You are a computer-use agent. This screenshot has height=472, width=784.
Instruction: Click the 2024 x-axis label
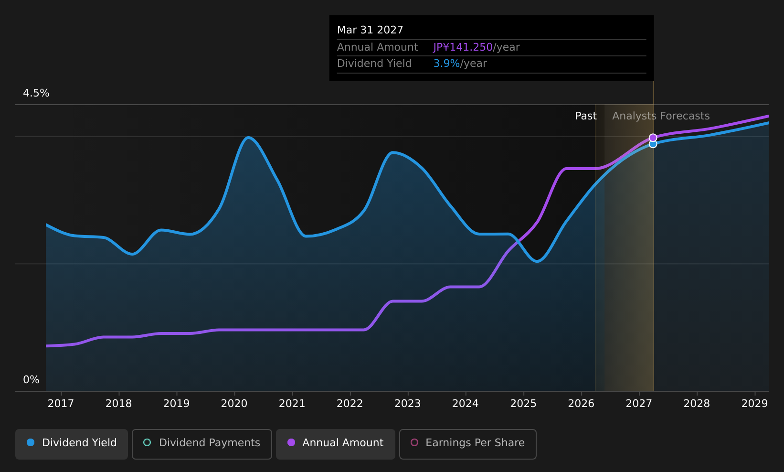point(465,404)
